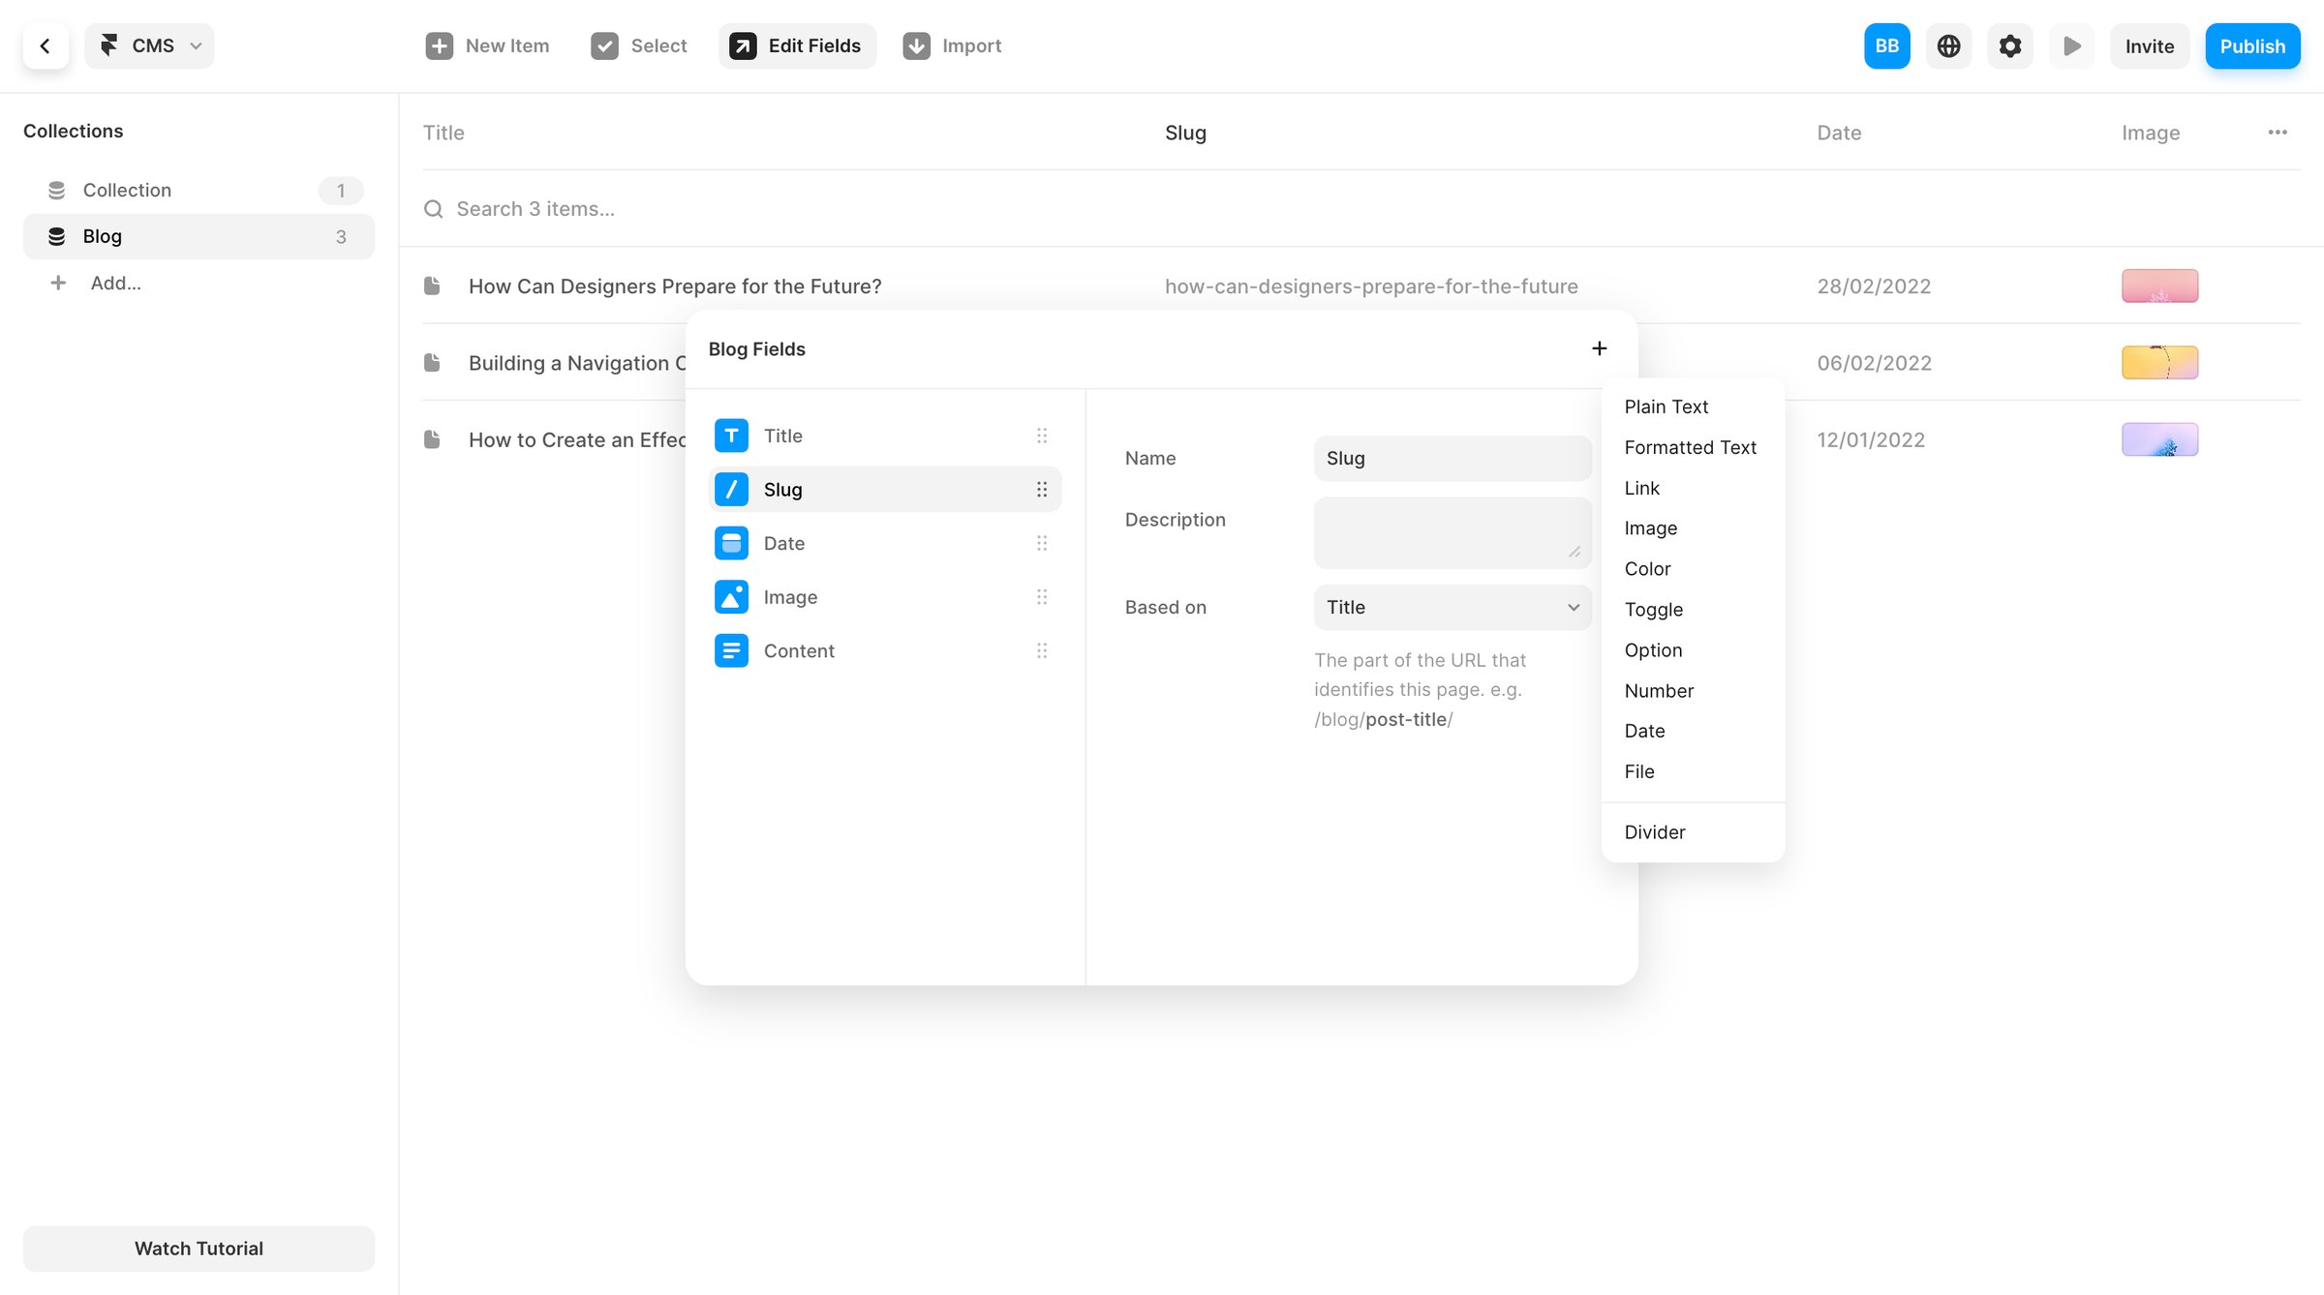Activate the Select checkmark tool
The width and height of the screenshot is (2324, 1295).
coord(604,45)
